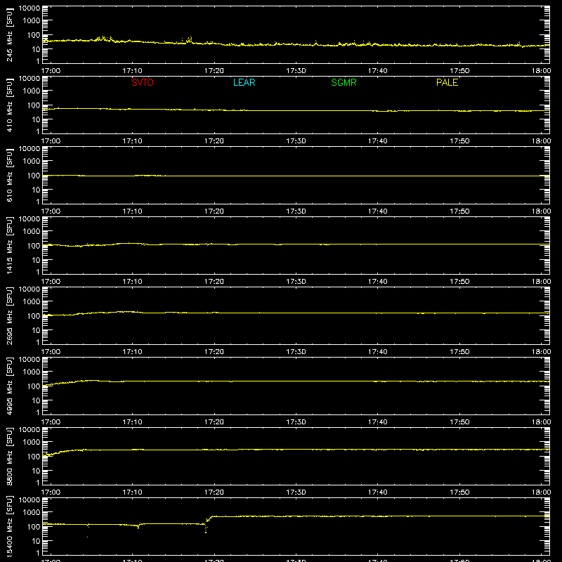Click the red SVTO station label

coord(143,82)
